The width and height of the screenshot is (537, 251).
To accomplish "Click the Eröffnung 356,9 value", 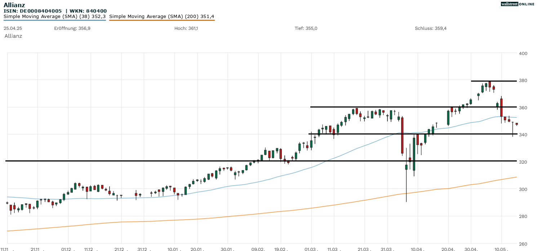I will pos(72,28).
